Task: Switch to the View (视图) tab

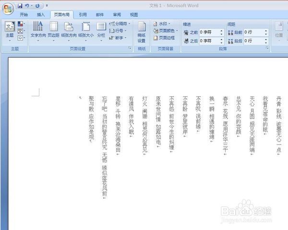Action: 134,15
